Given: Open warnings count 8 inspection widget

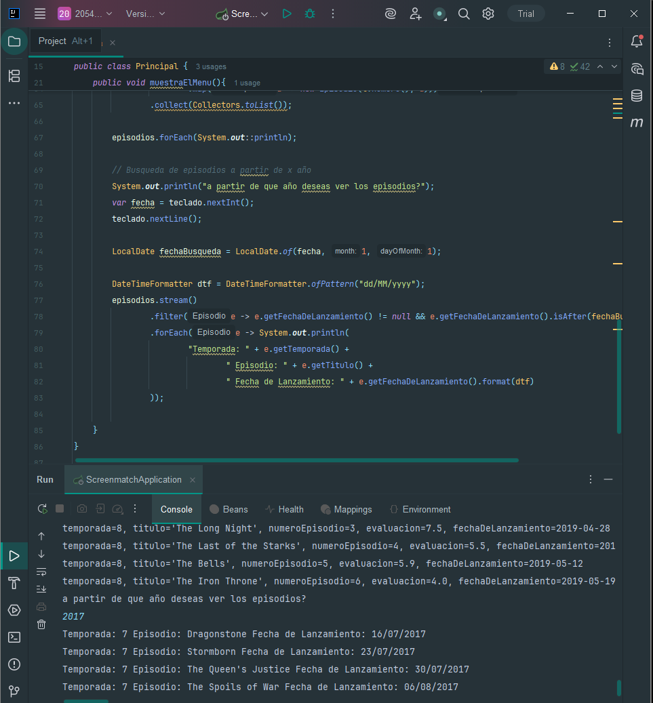Looking at the screenshot, I should pos(557,66).
